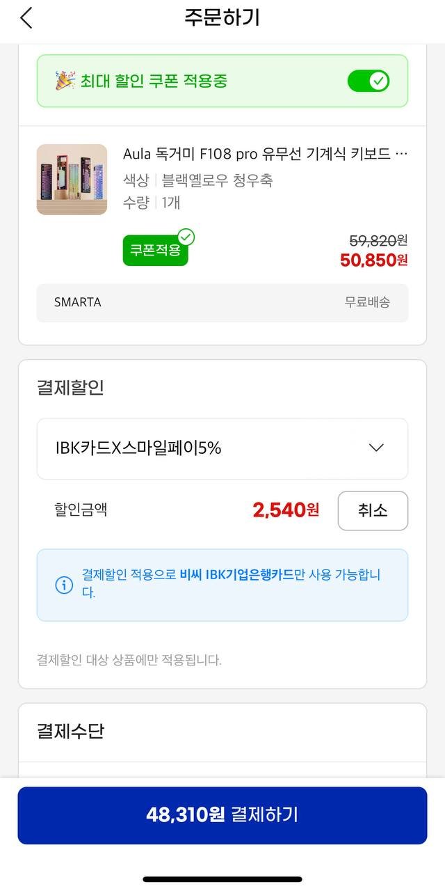The image size is (445, 891).
Task: Tap the home indicator bar at the bottom
Action: 222,879
